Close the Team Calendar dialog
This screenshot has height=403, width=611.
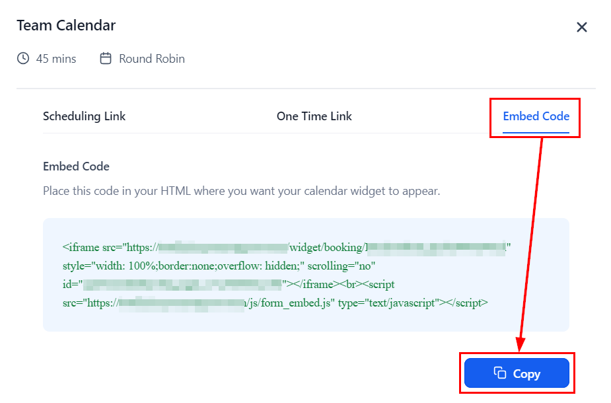582,27
